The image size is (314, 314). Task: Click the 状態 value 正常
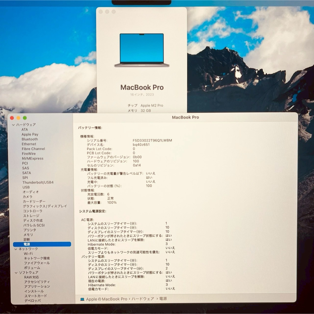pos(110,199)
